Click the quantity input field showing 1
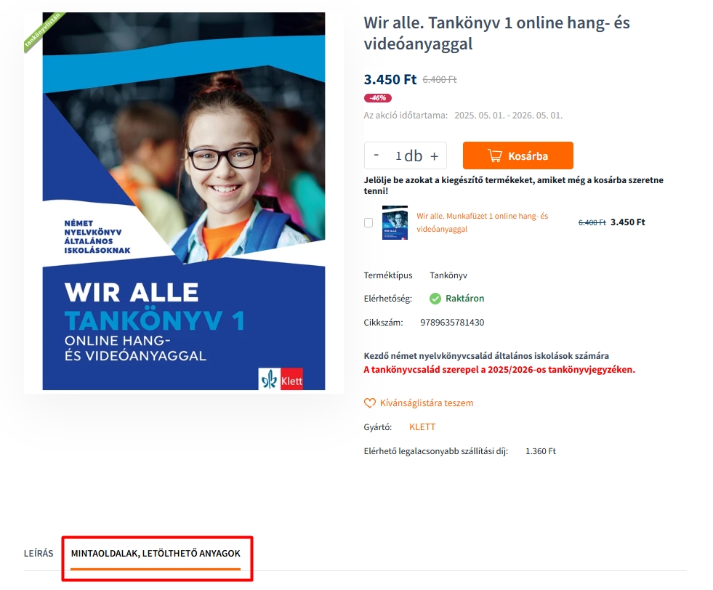713x590 pixels. 398,156
